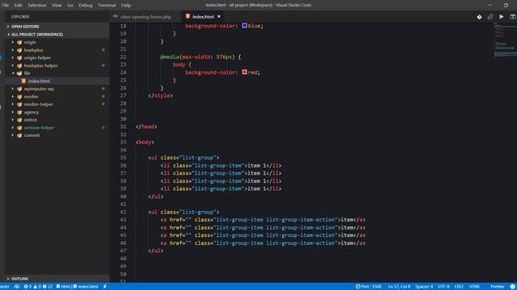Screen dimensions: 517x290
Task: Click the Explorer panel title
Action: pyautogui.click(x=20, y=16)
